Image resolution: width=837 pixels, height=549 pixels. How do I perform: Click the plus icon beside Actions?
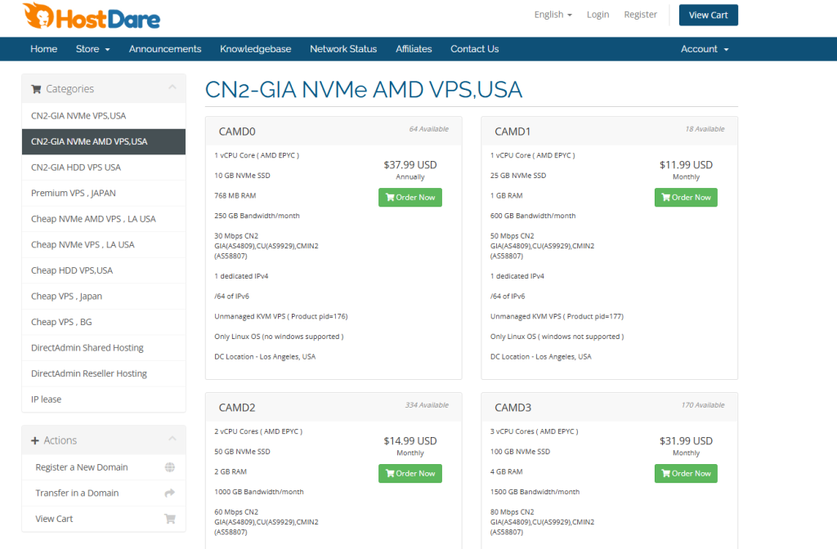(x=34, y=440)
